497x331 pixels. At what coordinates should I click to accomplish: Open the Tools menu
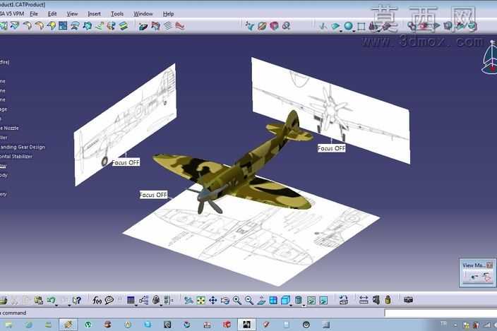[x=117, y=14]
